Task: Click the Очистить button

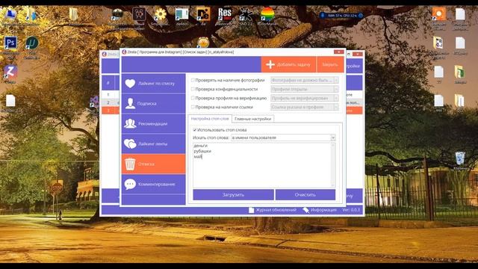Action: tap(305, 194)
